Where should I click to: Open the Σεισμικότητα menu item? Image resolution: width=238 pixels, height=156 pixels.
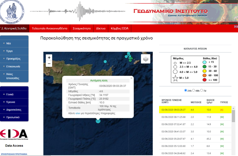tap(82, 28)
